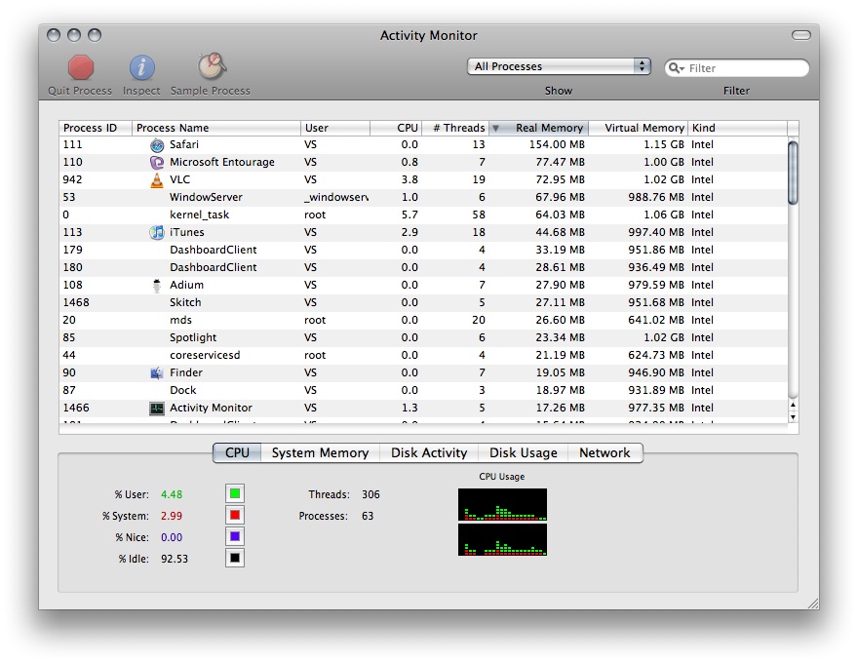Click the black % Idle color swatch
The height and width of the screenshot is (663, 858).
click(x=235, y=558)
